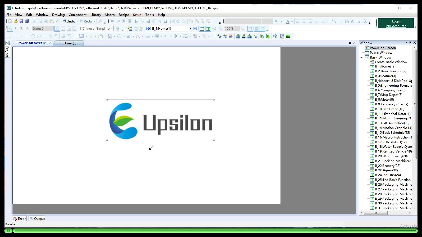Toggle the S0 state button
The width and height of the screenshot is (422, 237).
10,28
